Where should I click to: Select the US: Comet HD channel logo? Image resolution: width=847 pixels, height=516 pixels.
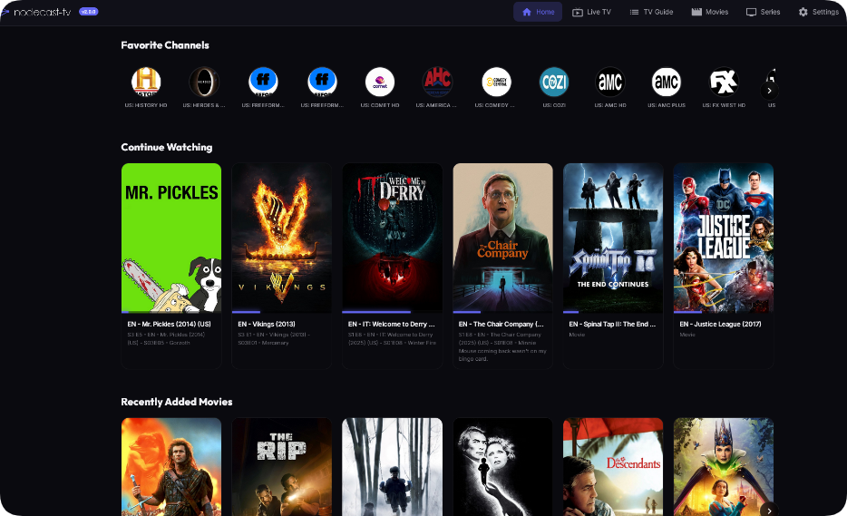(x=380, y=82)
